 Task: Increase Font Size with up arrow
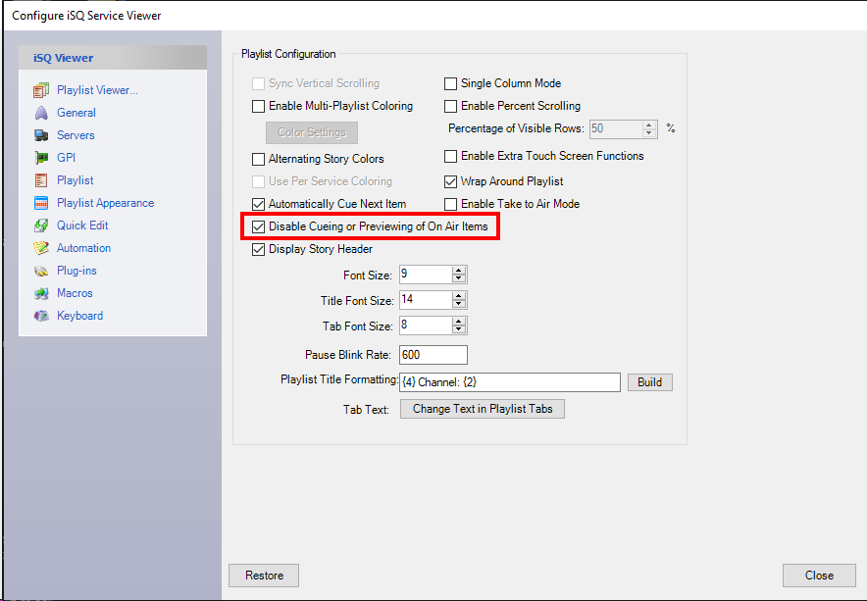[x=459, y=271]
